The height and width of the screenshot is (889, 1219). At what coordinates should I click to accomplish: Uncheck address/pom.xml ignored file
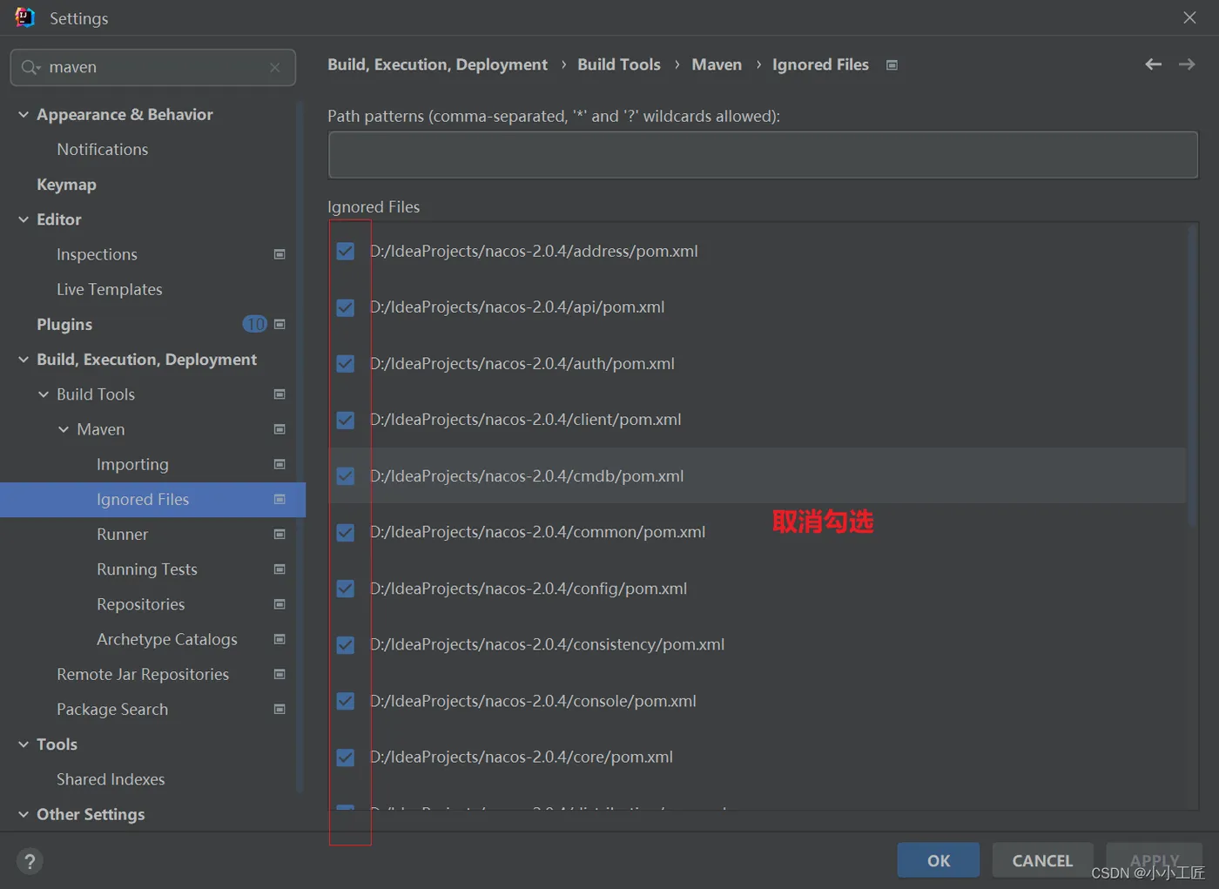point(346,252)
